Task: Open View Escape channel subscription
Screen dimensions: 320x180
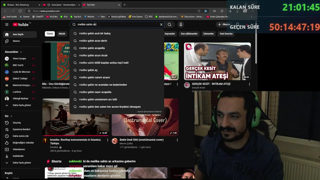Action: [x=20, y=58]
